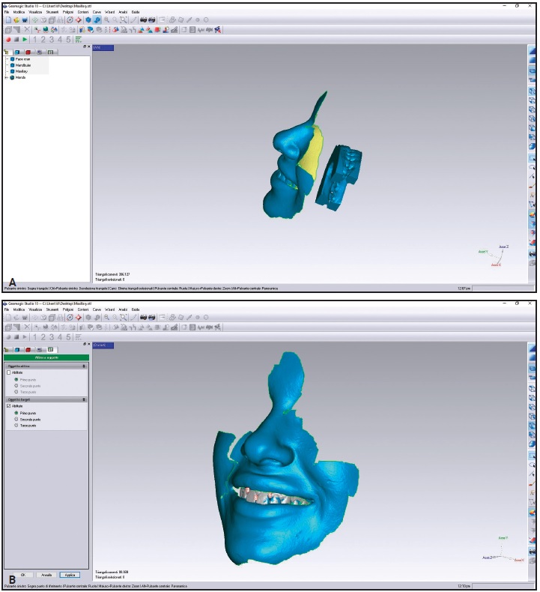Click the binoculars icon in upper window toolbar
This screenshot has width=540, height=592.
(x=143, y=20)
